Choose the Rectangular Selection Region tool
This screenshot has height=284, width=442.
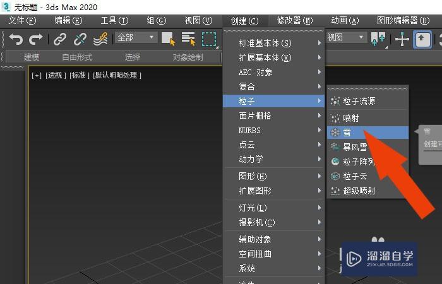[x=209, y=39]
